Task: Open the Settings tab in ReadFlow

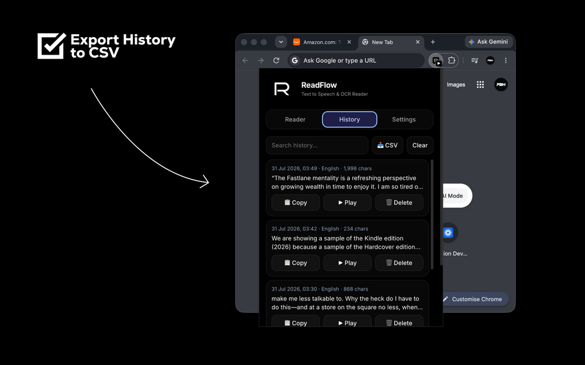Action: tap(404, 120)
